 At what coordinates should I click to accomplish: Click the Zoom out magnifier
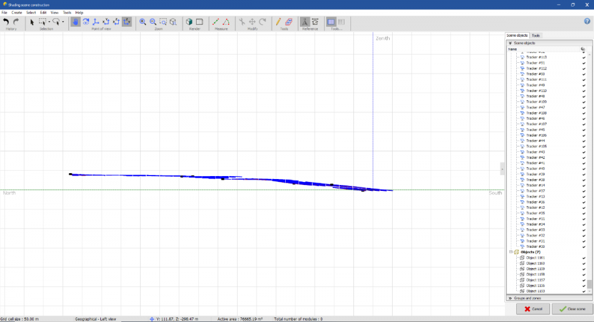153,22
